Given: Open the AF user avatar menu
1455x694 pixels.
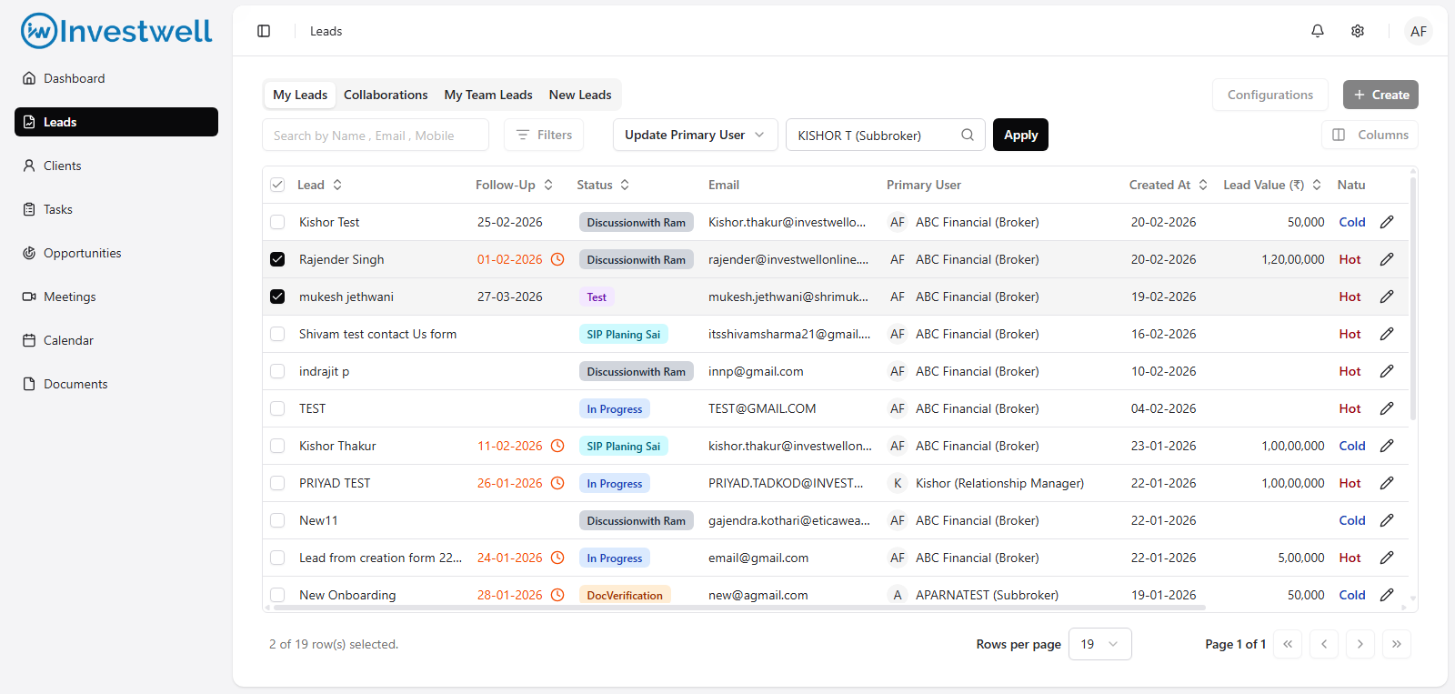Looking at the screenshot, I should click(1419, 31).
